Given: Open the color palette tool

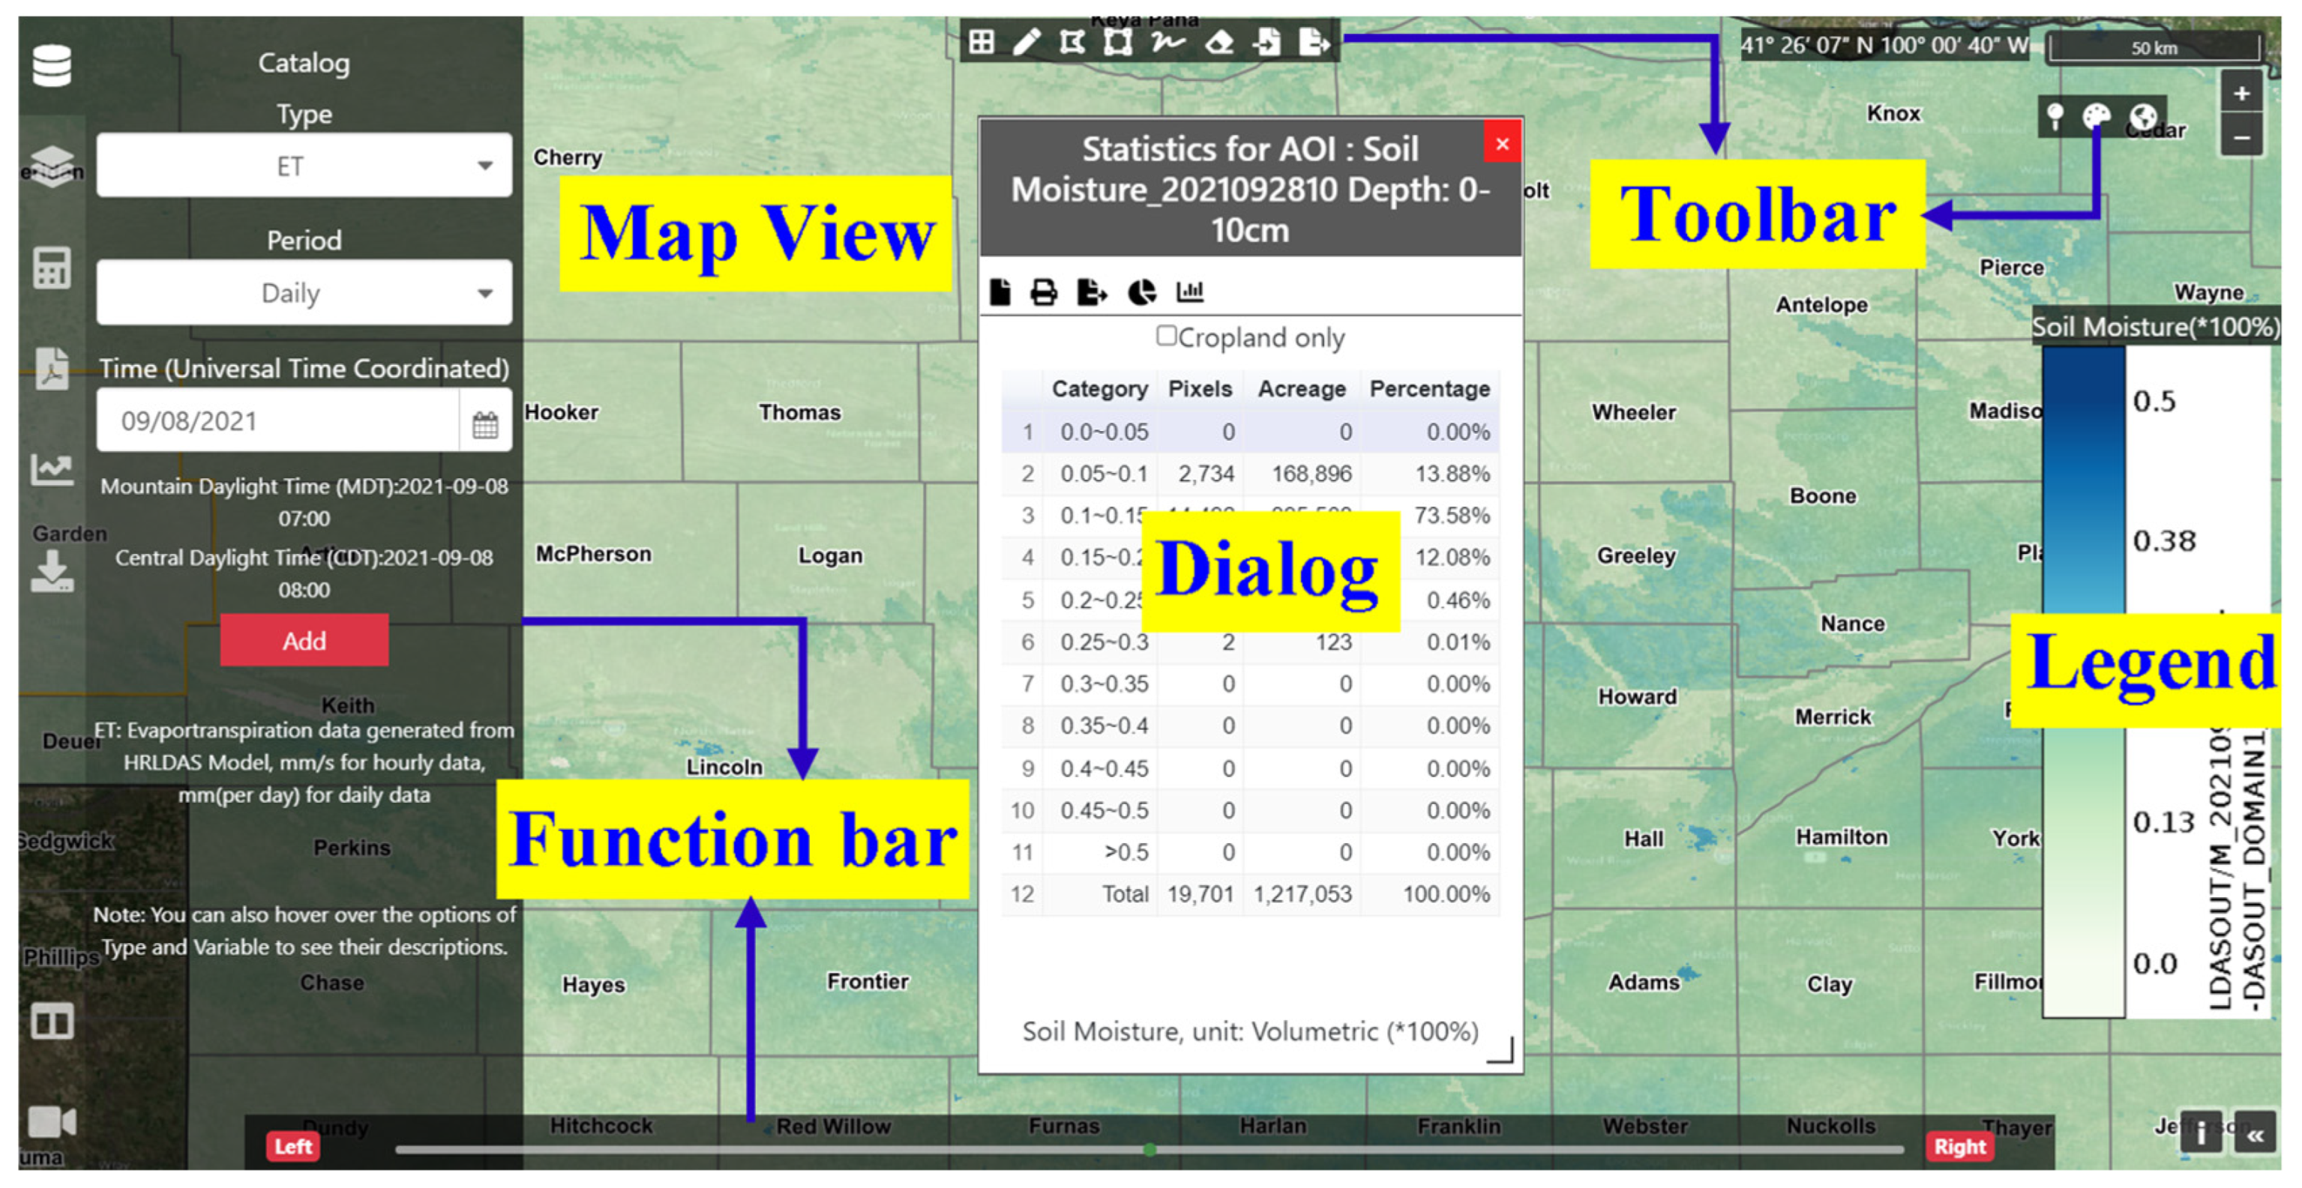Looking at the screenshot, I should (2096, 117).
